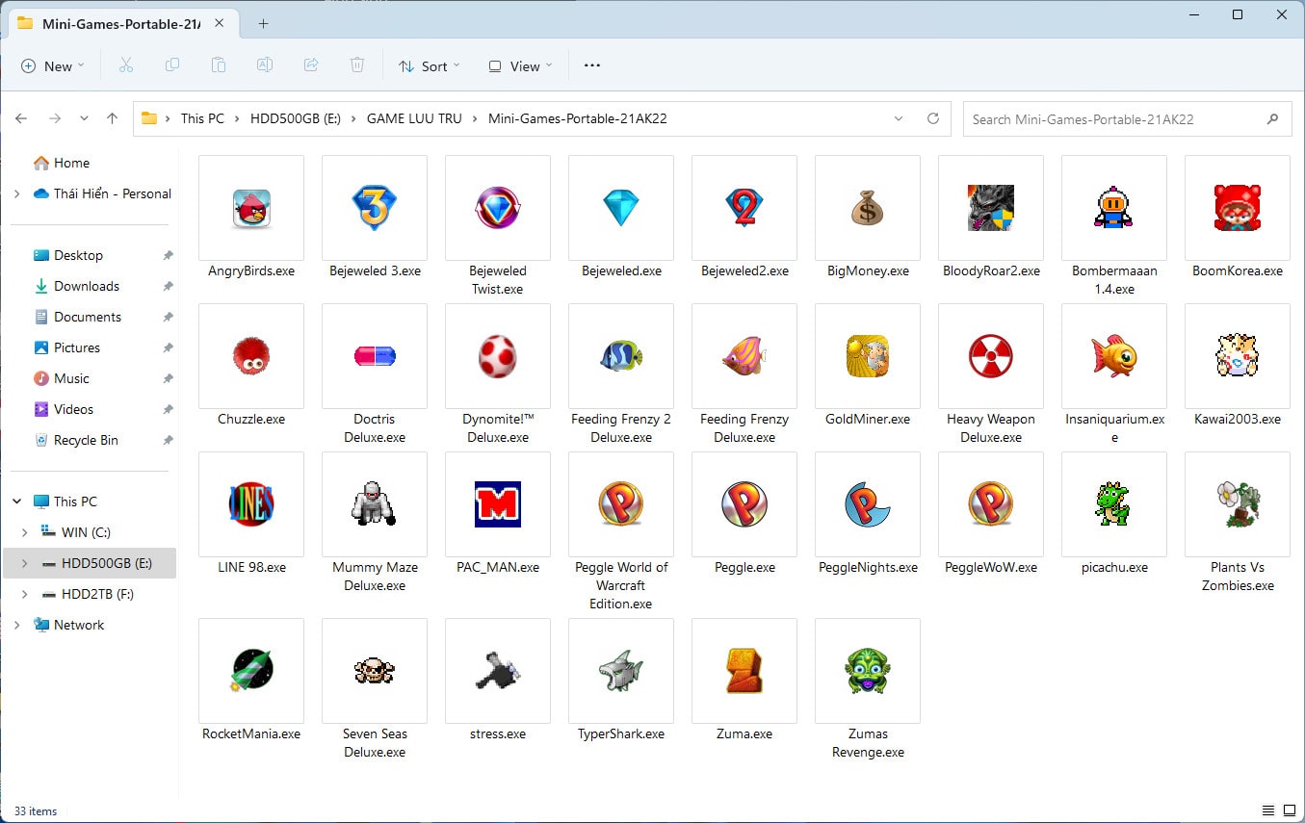This screenshot has width=1305, height=823.
Task: Open the Sort dropdown
Action: (x=430, y=65)
